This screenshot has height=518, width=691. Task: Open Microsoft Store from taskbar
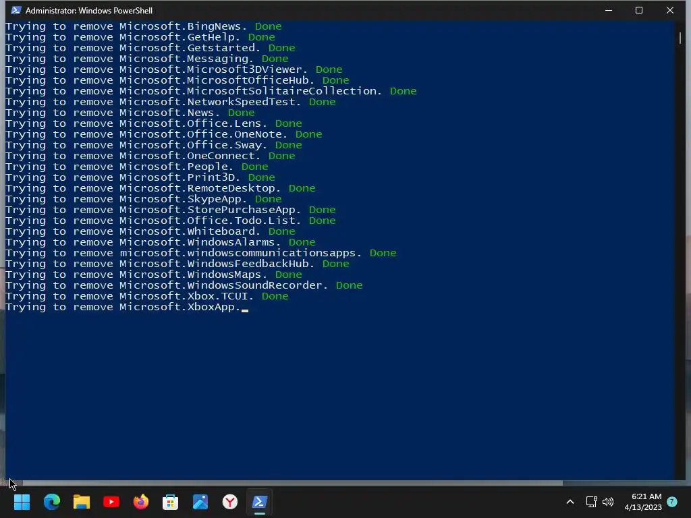[171, 502]
